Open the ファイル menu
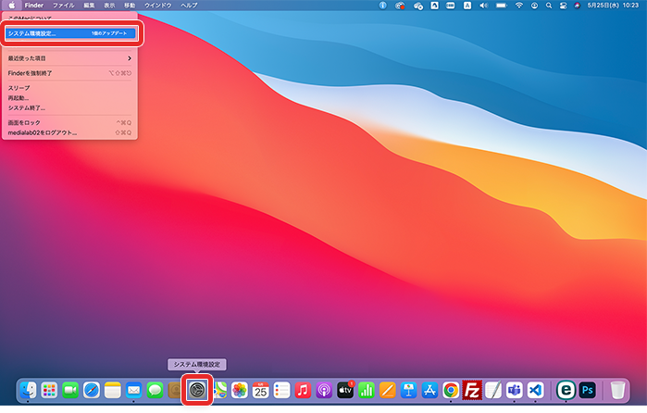 click(x=63, y=6)
